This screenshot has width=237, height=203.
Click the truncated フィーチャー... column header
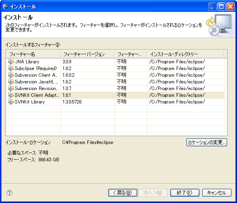tap(130, 54)
